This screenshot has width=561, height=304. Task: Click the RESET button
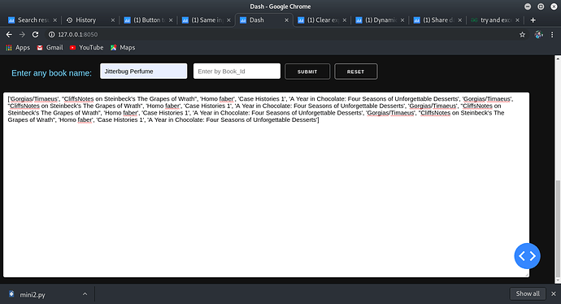[355, 72]
